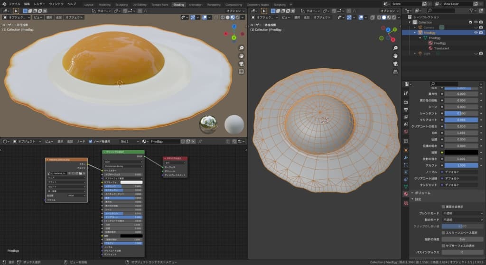Image resolution: width=486 pixels, height=265 pixels.
Task: Open the ファイル menu
Action: pyautogui.click(x=14, y=4)
